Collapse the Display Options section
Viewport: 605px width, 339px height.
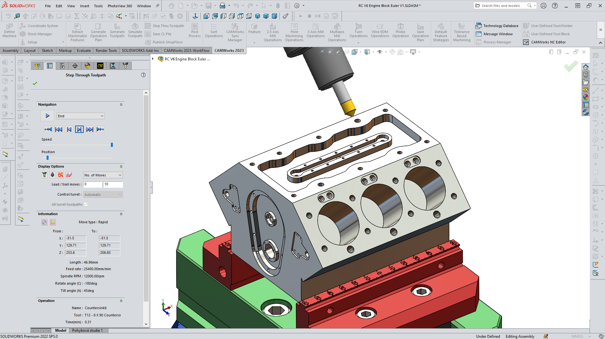[121, 167]
